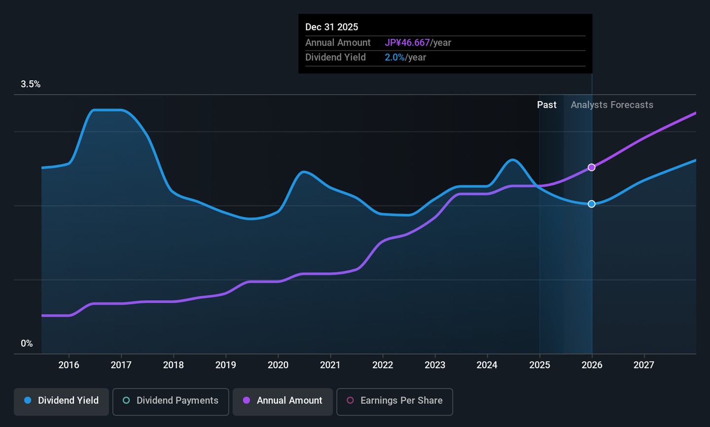Click the blue dot in Dividend Yield legend
This screenshot has width=710, height=427.
tap(28, 400)
